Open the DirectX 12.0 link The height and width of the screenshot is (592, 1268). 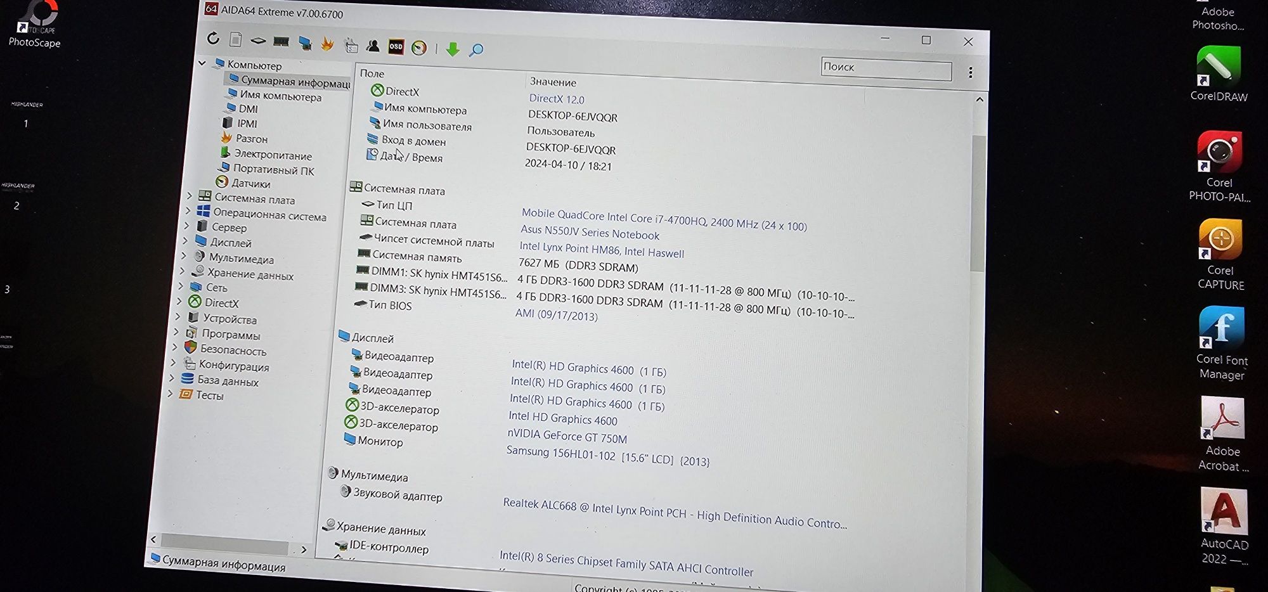point(557,99)
